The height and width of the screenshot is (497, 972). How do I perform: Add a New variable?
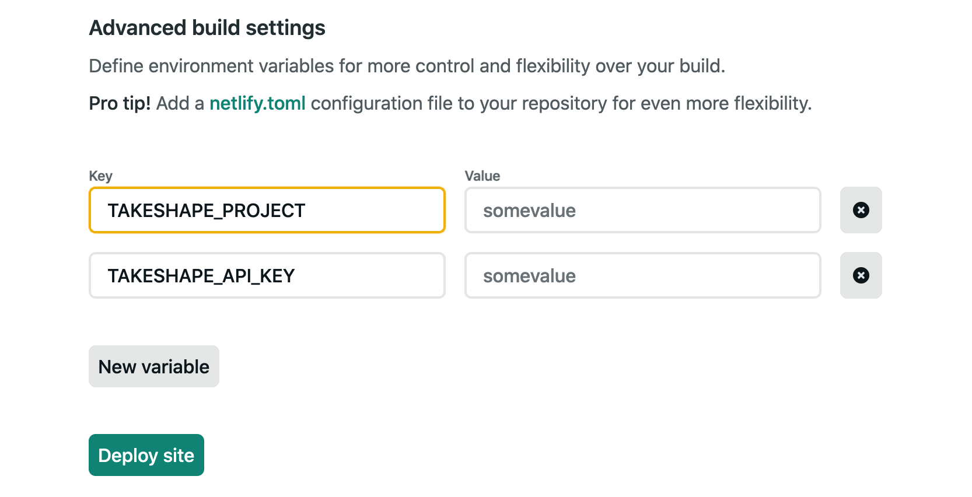[x=154, y=366]
